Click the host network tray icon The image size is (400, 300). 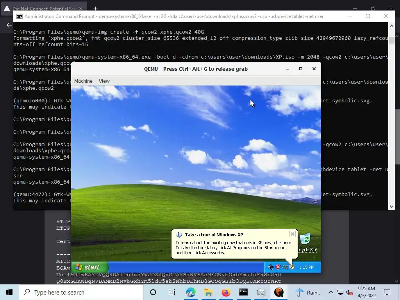click(x=340, y=292)
